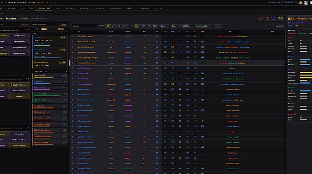This screenshot has height=174, width=312.
Task: Sort by the Race column header
Action: pos(111,32)
